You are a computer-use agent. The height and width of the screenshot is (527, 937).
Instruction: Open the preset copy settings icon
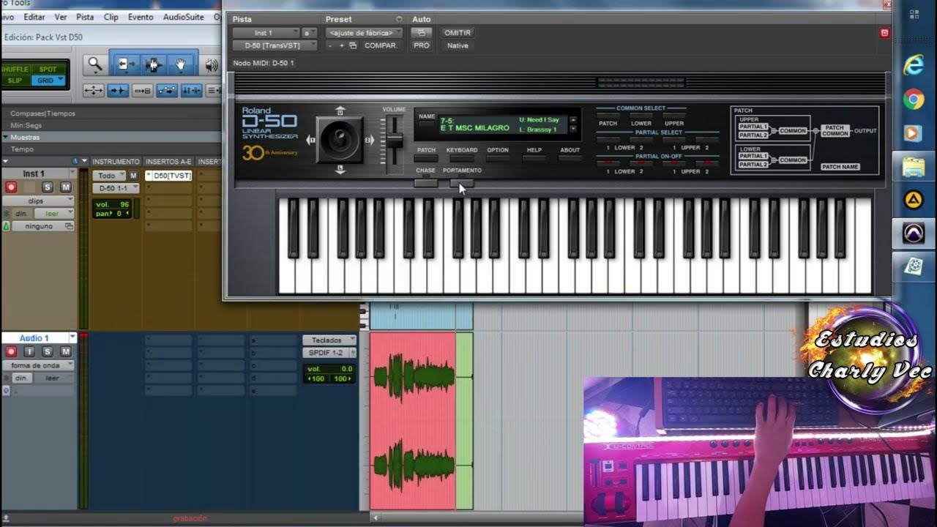[x=353, y=45]
